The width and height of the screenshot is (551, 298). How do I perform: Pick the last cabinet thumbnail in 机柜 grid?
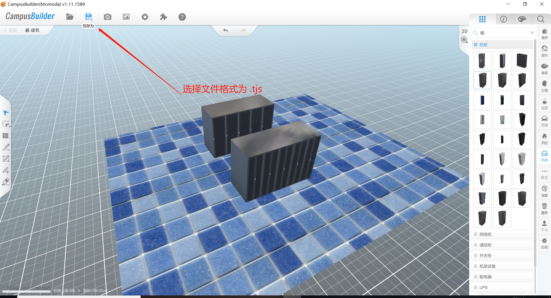[x=502, y=218]
